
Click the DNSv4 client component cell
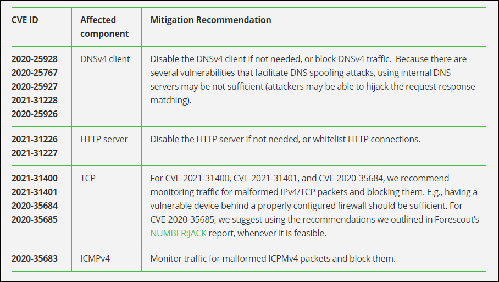105,59
